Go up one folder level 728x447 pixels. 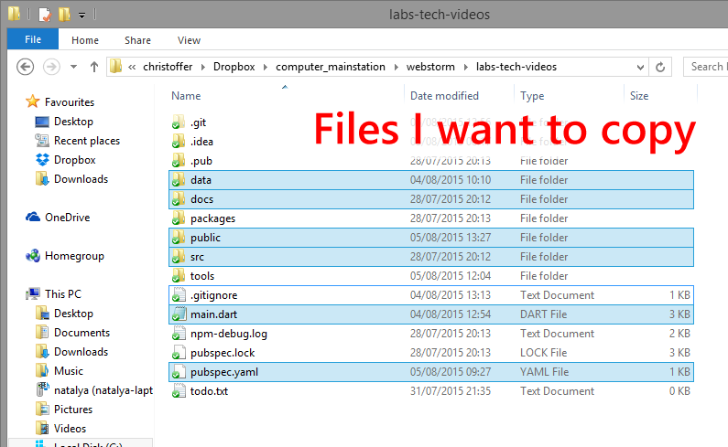[x=94, y=67]
